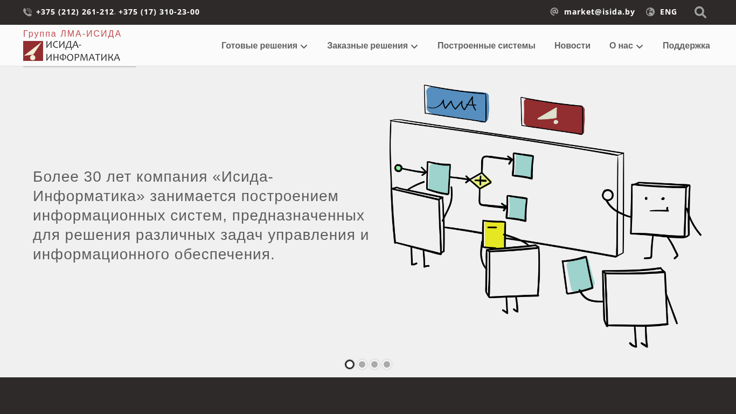Select the third slider dot
The width and height of the screenshot is (736, 414).
[374, 364]
